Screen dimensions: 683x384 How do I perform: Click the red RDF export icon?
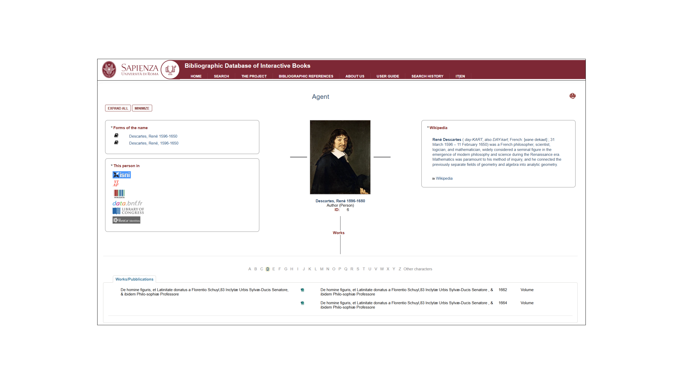click(572, 96)
